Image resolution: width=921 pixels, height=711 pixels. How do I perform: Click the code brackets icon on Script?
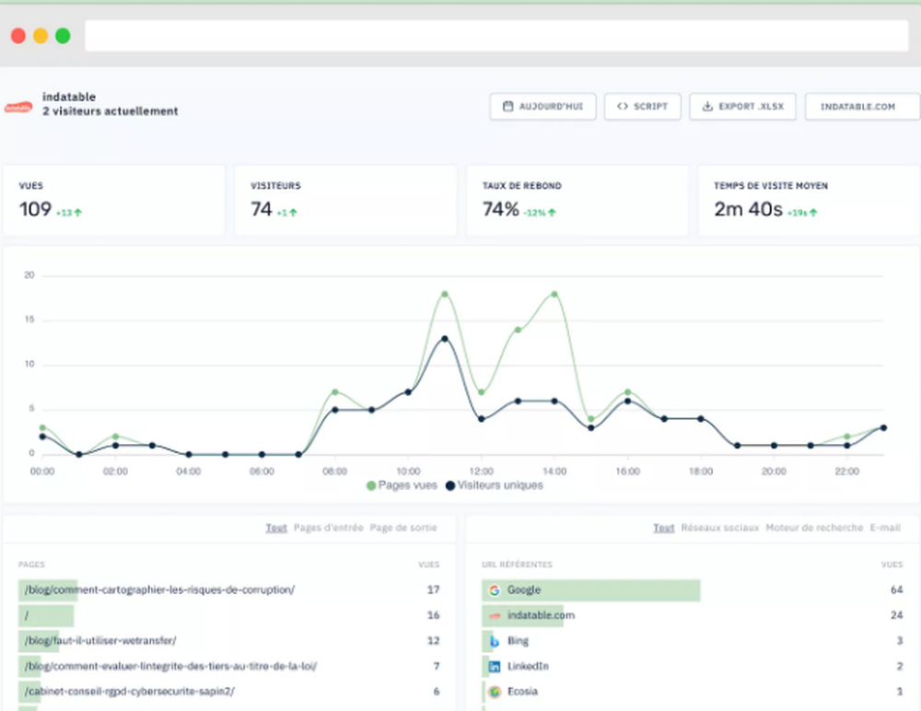point(623,106)
